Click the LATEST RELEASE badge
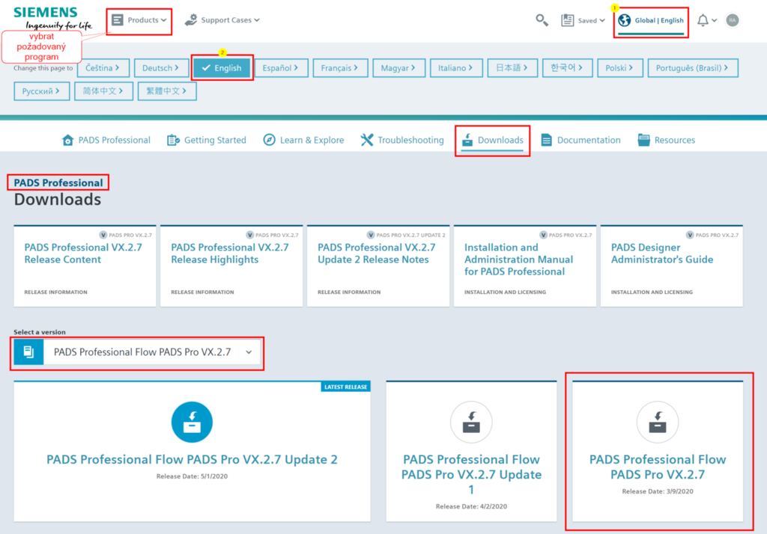The height and width of the screenshot is (534, 767). 345,387
